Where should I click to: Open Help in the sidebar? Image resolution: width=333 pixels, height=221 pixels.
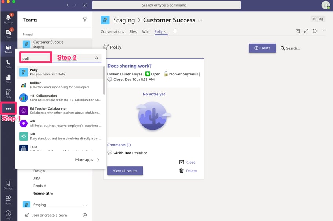(8, 215)
